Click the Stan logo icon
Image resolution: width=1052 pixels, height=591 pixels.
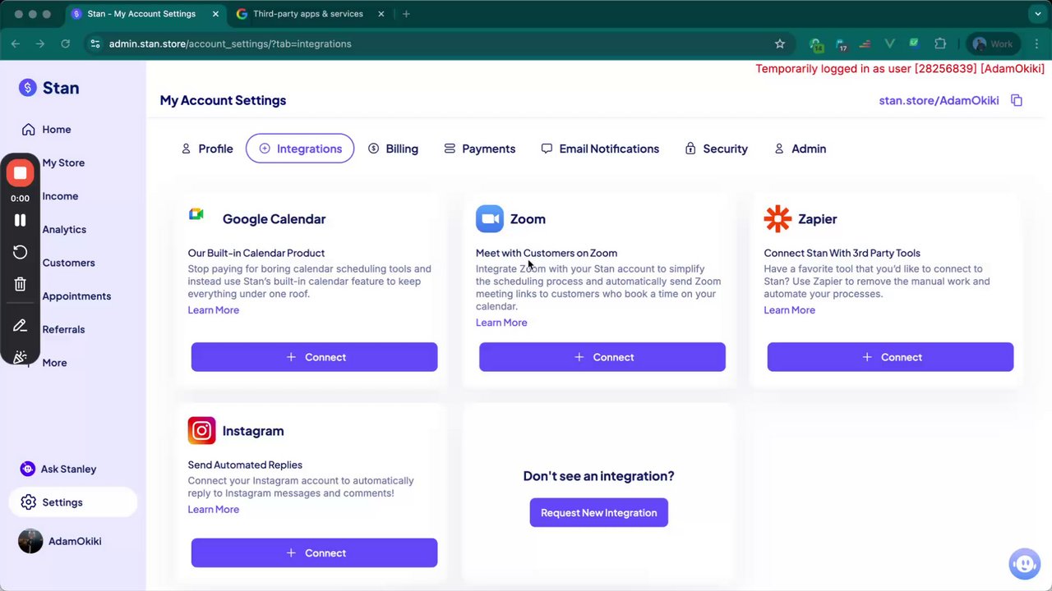click(28, 88)
